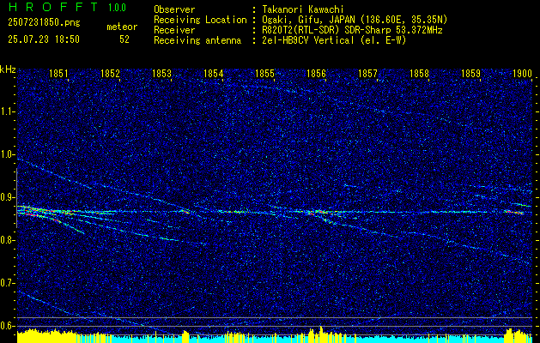540x343 pixels.
Task: Click the Receiver field label
Action: (x=174, y=30)
